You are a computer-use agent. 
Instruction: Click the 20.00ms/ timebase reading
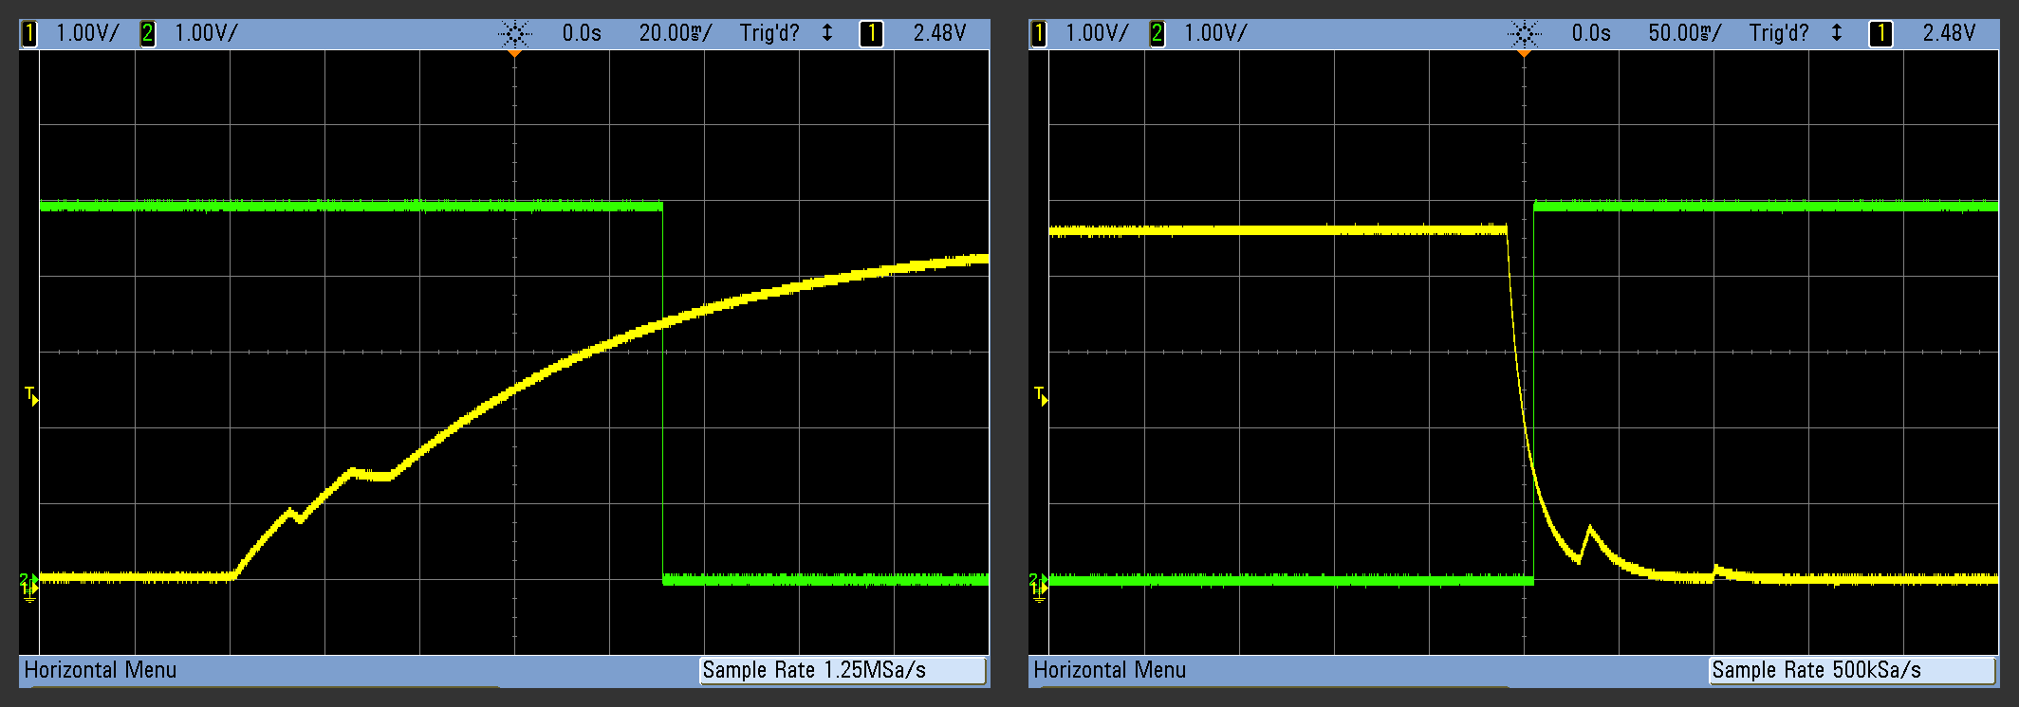point(675,33)
